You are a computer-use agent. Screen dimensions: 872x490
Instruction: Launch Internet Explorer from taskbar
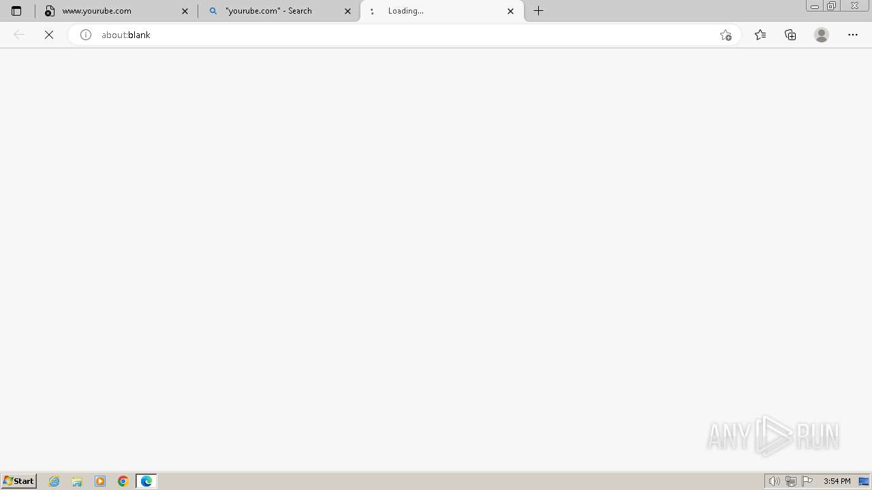coord(54,481)
